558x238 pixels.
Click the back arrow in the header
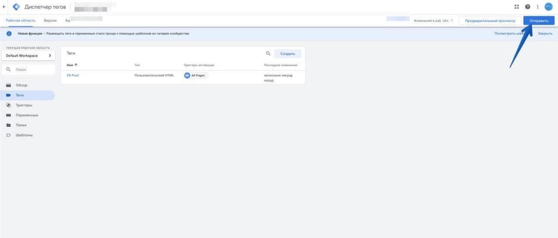coord(4,7)
